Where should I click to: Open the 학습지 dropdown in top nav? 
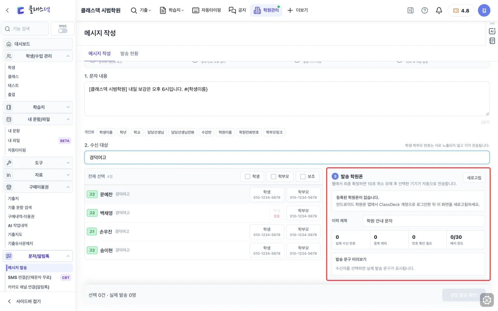pyautogui.click(x=172, y=10)
